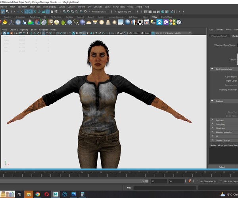This screenshot has height=198, width=238.
Task: Open the V-Ray help question mark icon
Action: point(178,22)
